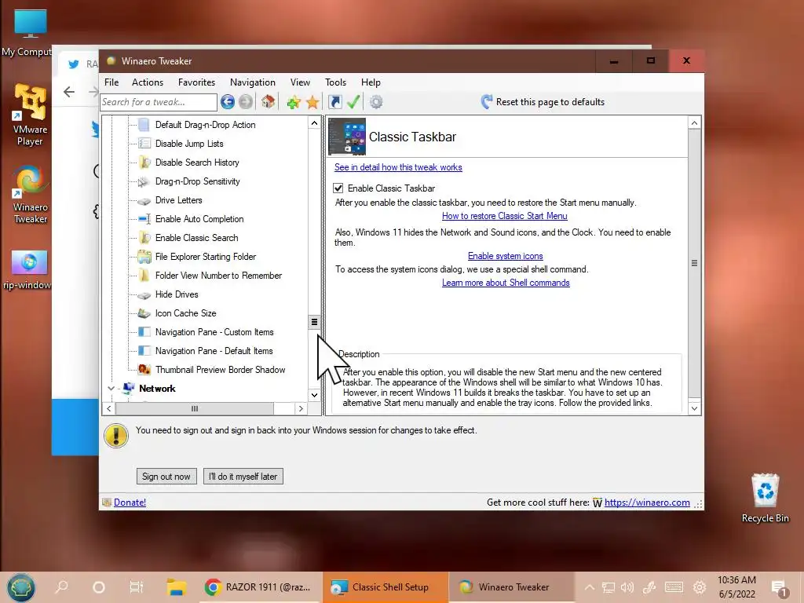
Task: Click right pane scrollbar down arrow
Action: (694, 408)
